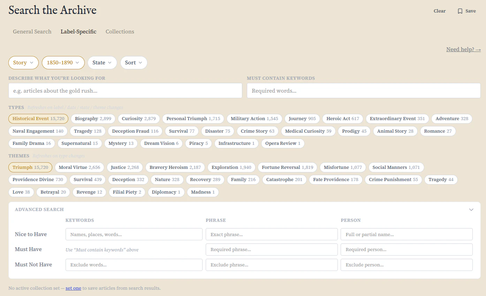This screenshot has height=296, width=486.
Task: Choose the Supernatural type chip
Action: tap(79, 143)
